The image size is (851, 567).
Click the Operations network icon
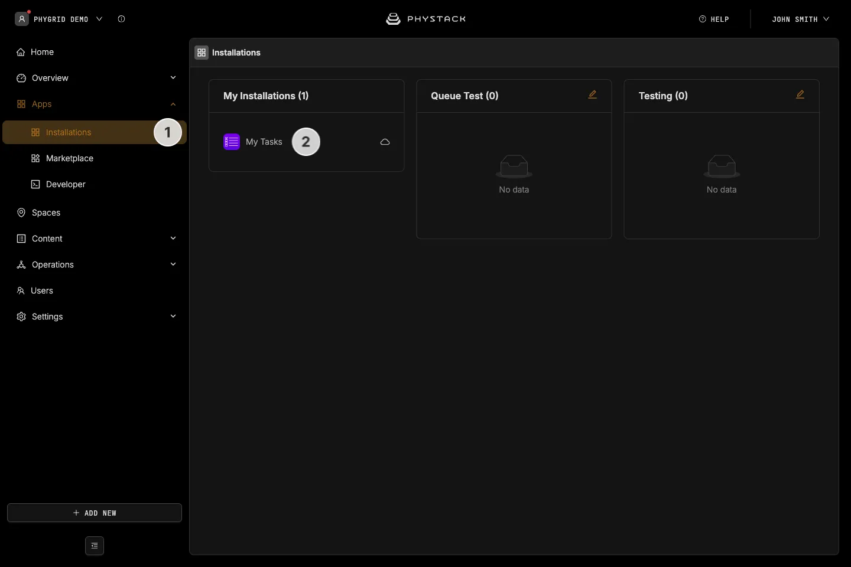pos(21,265)
